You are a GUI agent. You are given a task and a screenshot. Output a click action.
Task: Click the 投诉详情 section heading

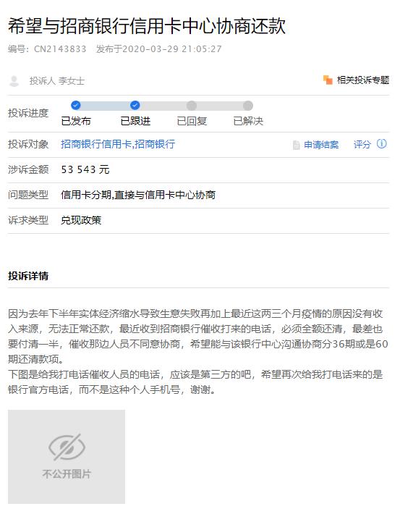click(x=28, y=276)
